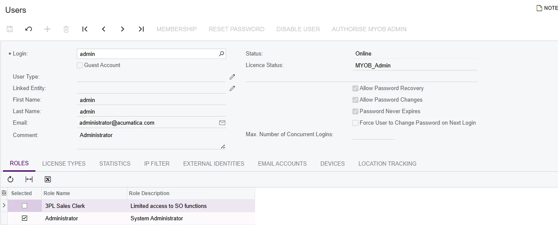Switch to the License Types tab
This screenshot has height=225, width=558.
[64, 164]
